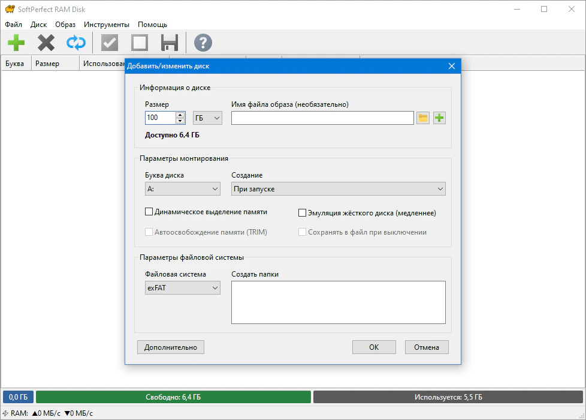The width and height of the screenshot is (586, 420).
Task: Click the blue Remount disk arrows icon
Action: [76, 43]
